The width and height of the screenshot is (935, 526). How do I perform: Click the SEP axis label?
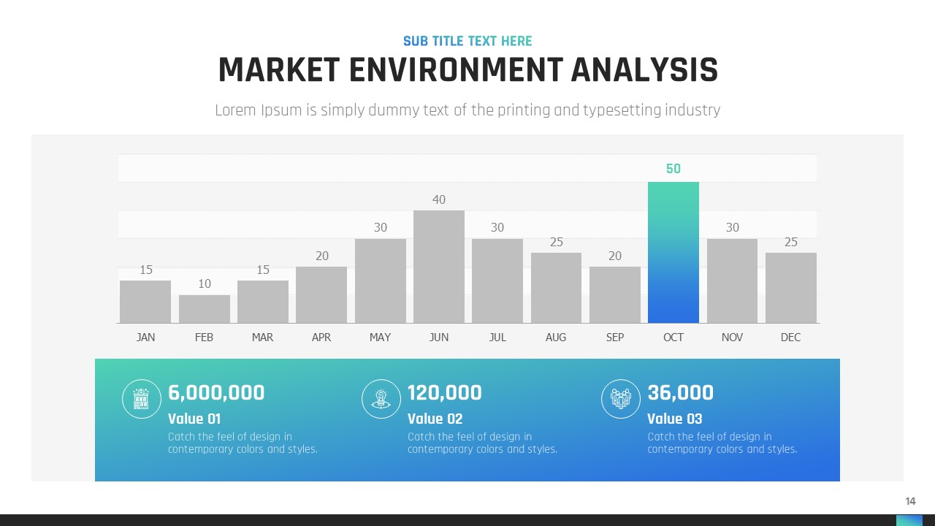click(614, 338)
